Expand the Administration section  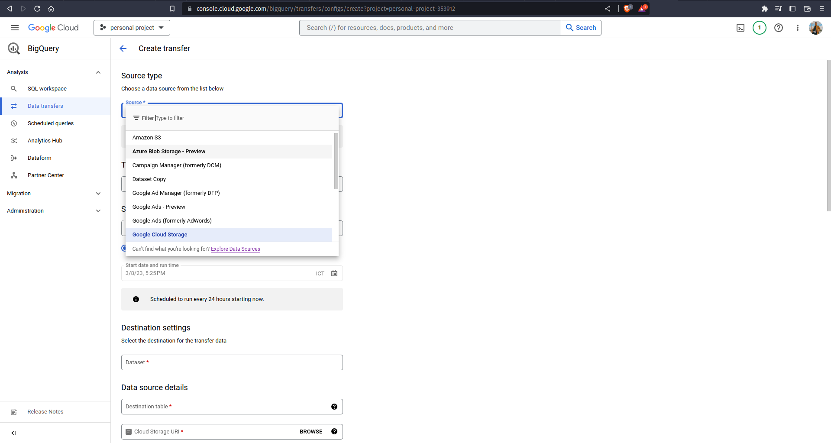coord(98,211)
